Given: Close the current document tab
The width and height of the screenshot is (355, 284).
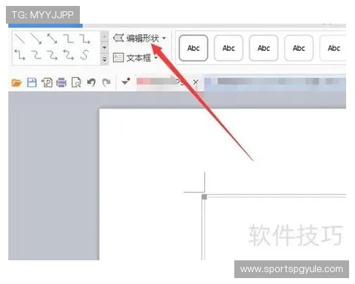Looking at the screenshot, I should [196, 82].
